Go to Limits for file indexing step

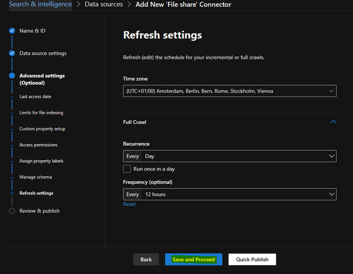click(x=41, y=113)
